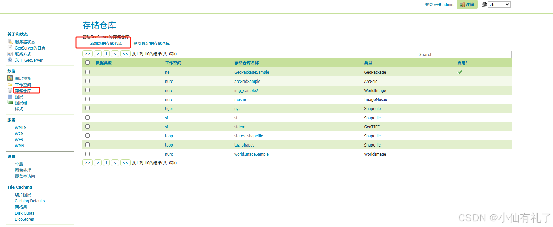The width and height of the screenshot is (553, 227).
Task: Click the server status icon in sidebar
Action: click(10, 42)
